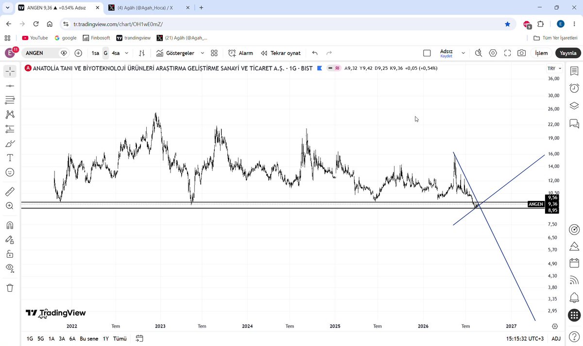The height and width of the screenshot is (346, 583).
Task: Select the Text annotation tool
Action: [x=10, y=158]
